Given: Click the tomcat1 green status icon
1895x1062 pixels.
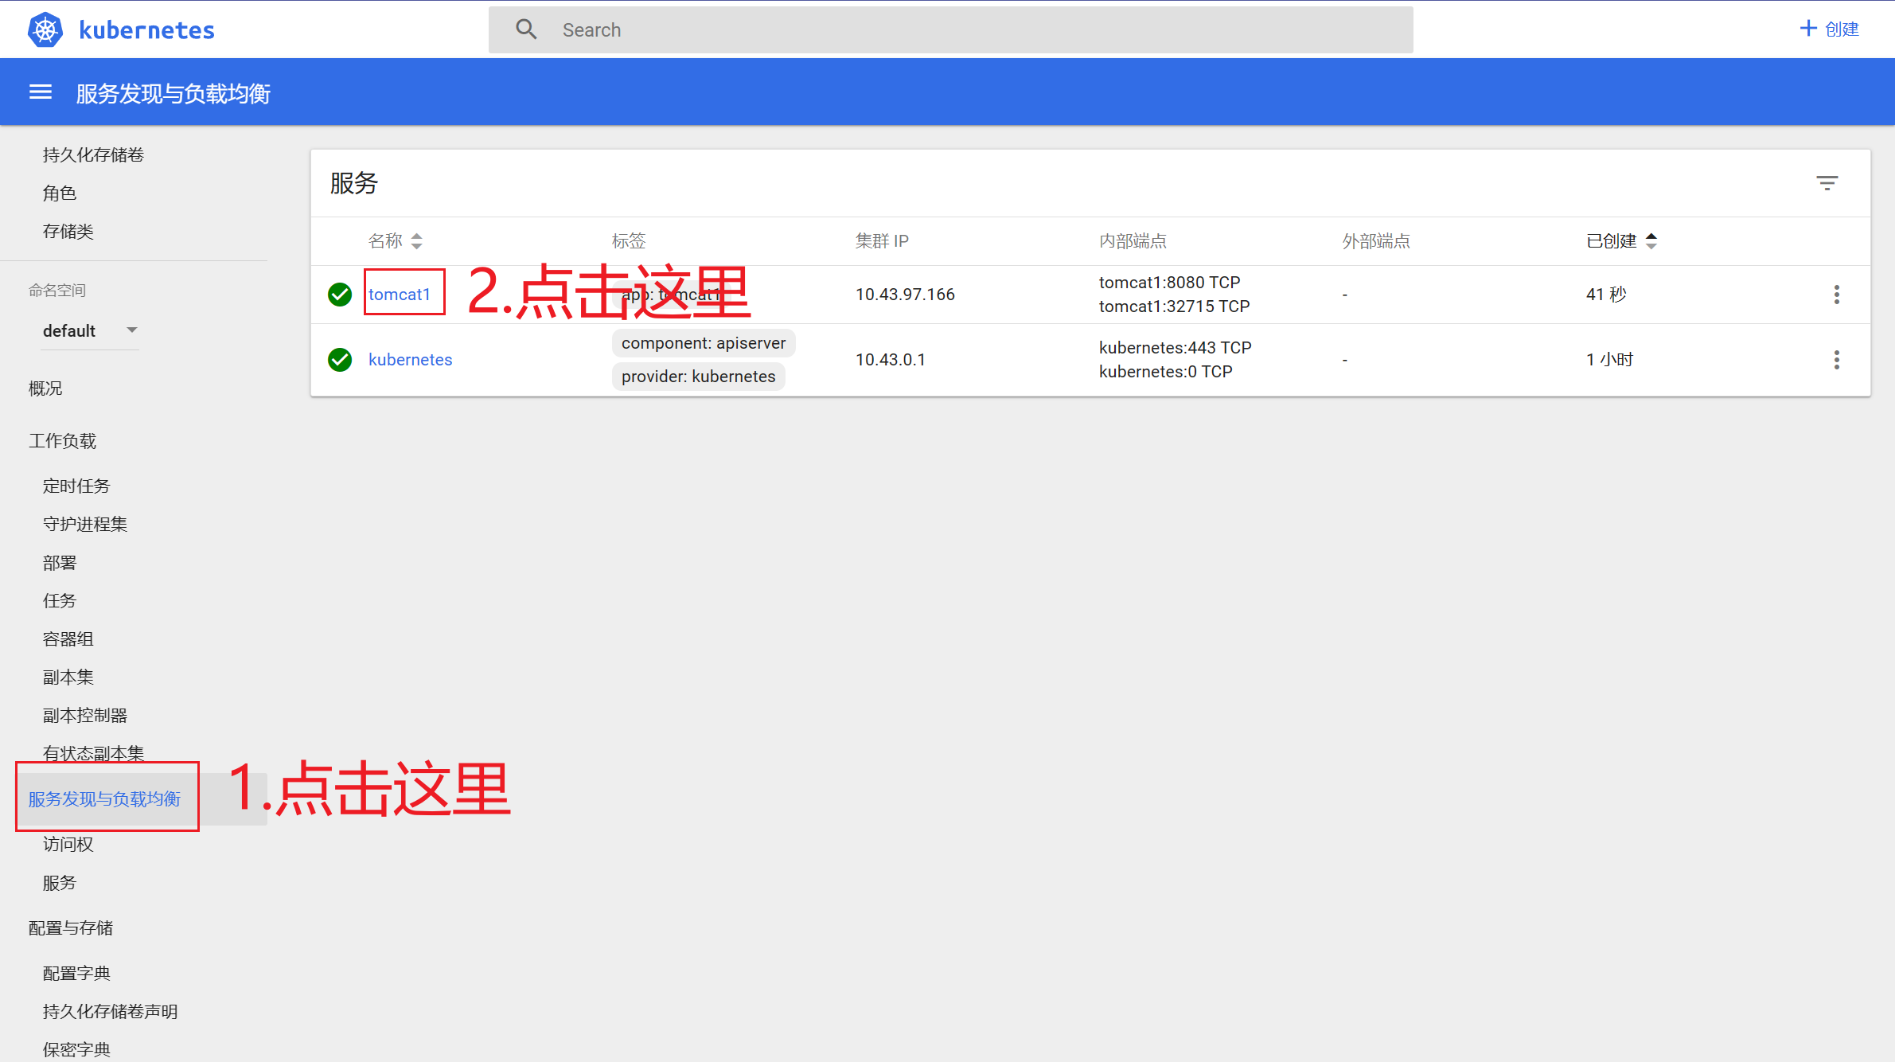Looking at the screenshot, I should click(340, 295).
